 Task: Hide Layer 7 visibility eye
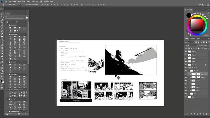[x=186, y=90]
